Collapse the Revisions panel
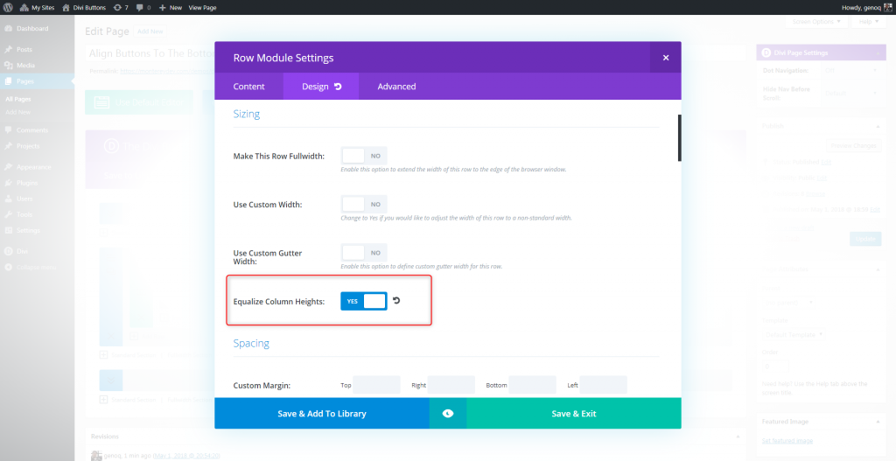 point(738,437)
